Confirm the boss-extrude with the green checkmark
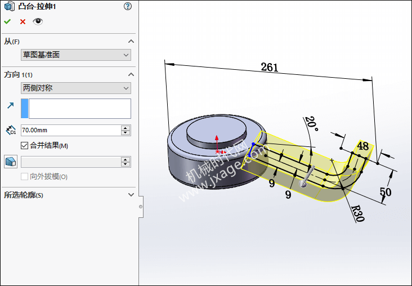The height and width of the screenshot is (286, 412). (7, 21)
